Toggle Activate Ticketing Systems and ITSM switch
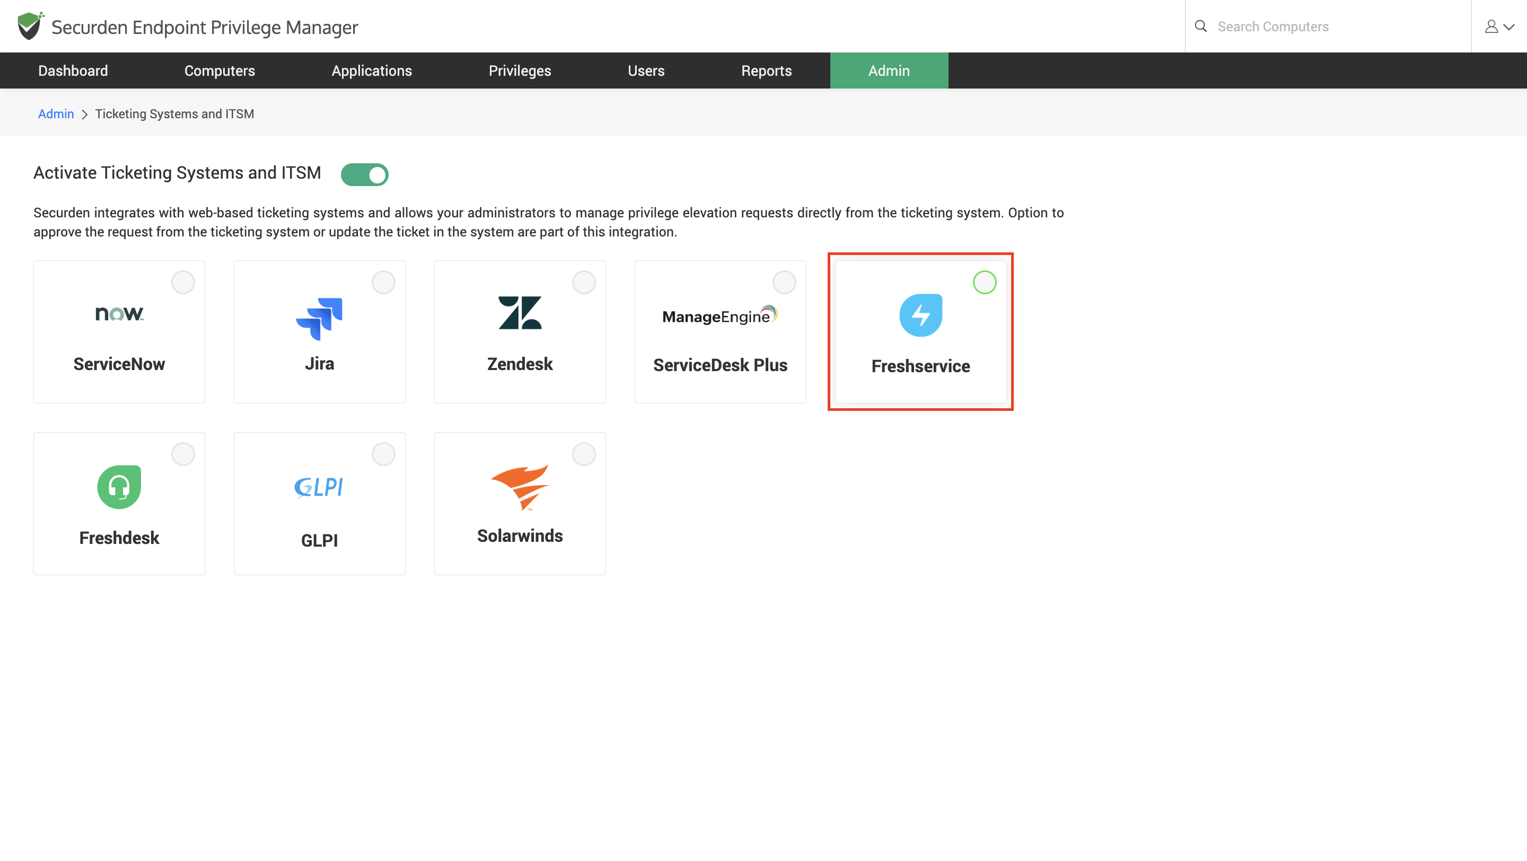This screenshot has height=861, width=1527. 365,174
